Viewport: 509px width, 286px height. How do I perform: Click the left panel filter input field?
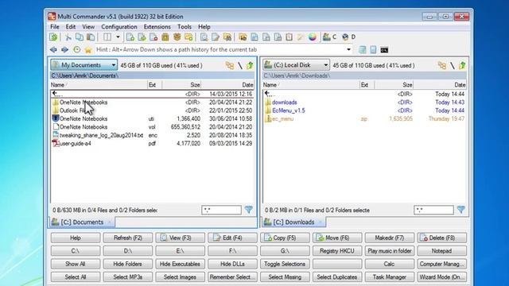(x=221, y=210)
